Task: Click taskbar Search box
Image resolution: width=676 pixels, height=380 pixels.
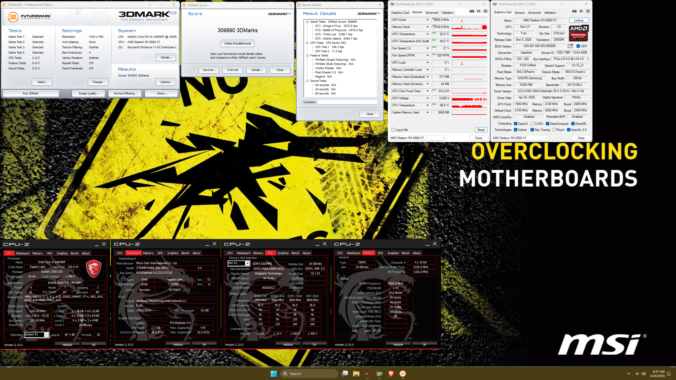Action: coord(309,374)
